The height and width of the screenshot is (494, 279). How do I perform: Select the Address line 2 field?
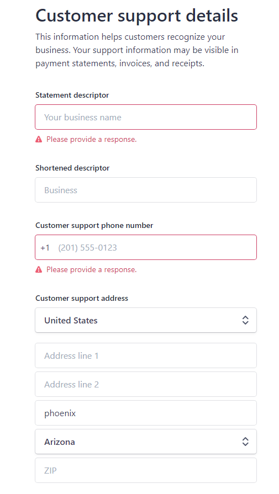coord(146,384)
